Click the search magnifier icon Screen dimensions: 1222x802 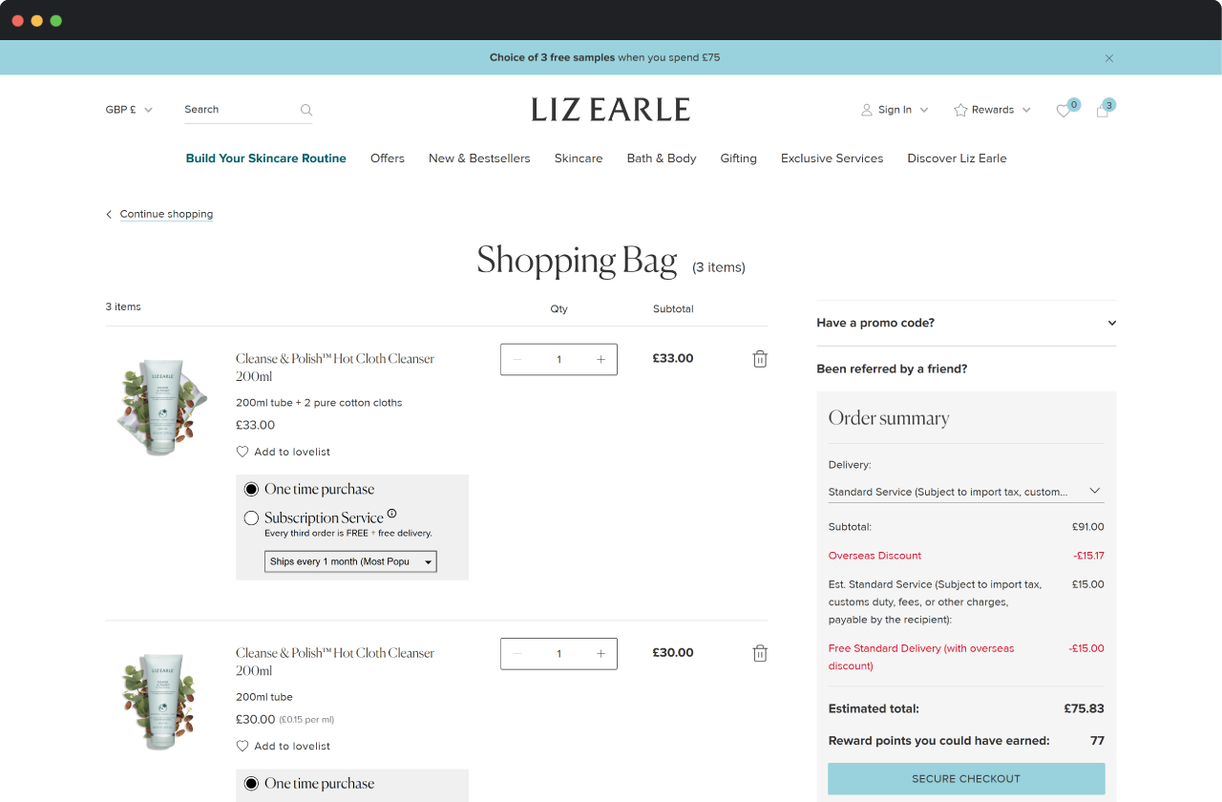click(306, 110)
